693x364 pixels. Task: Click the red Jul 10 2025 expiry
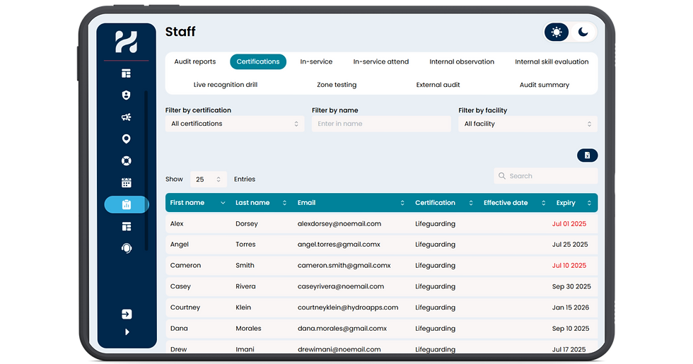[569, 266]
